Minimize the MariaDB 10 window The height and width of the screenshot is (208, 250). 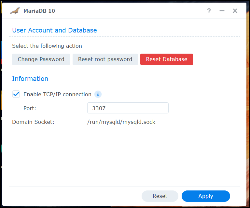[x=222, y=11]
